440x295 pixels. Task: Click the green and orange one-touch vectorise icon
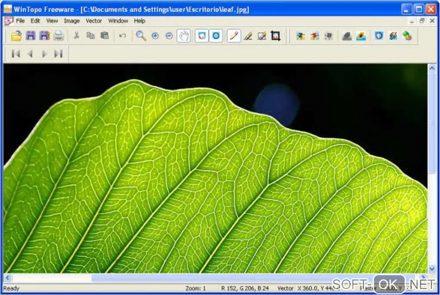[407, 36]
